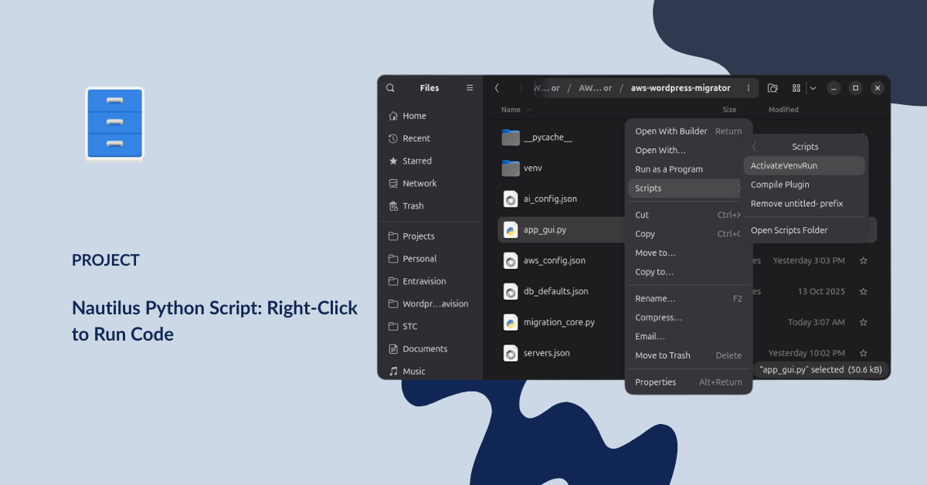Image resolution: width=927 pixels, height=485 pixels.
Task: Click the migration_core.py Python file icon
Action: coord(511,322)
